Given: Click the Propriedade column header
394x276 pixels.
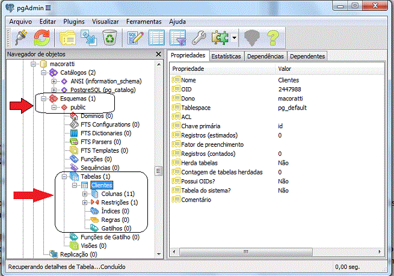Looking at the screenshot, I should [x=223, y=69].
